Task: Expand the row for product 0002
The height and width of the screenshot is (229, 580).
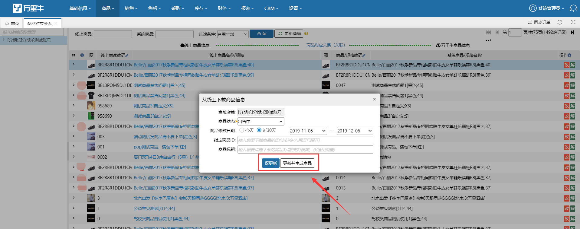Action: 74,157
